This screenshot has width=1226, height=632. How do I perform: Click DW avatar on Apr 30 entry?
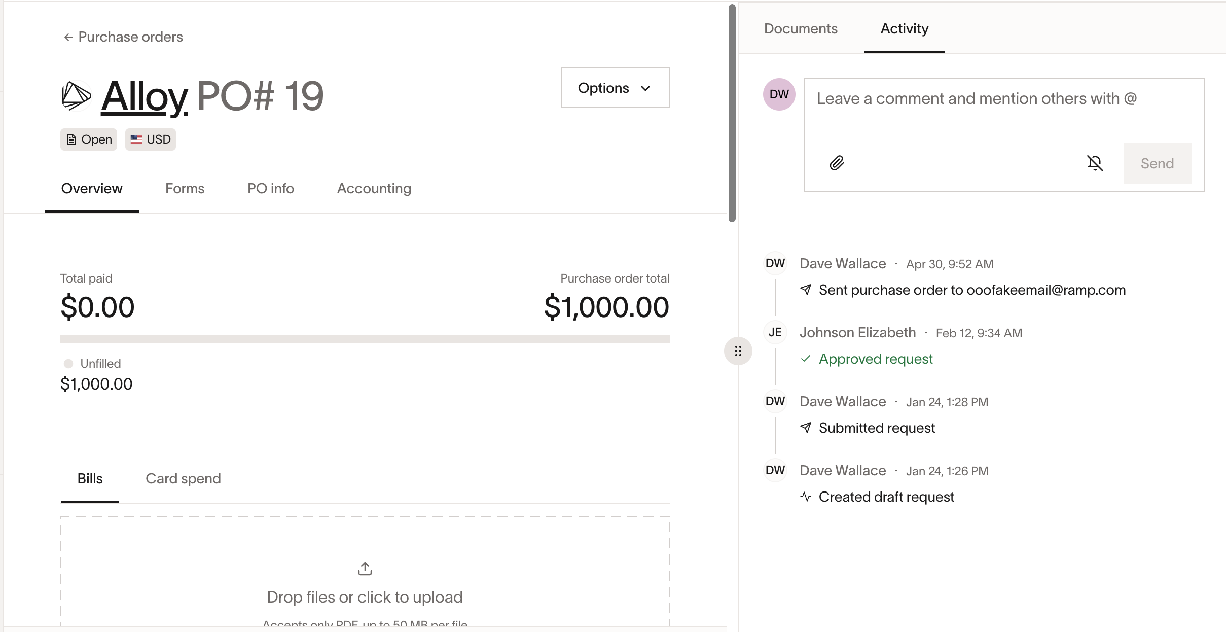(x=775, y=263)
